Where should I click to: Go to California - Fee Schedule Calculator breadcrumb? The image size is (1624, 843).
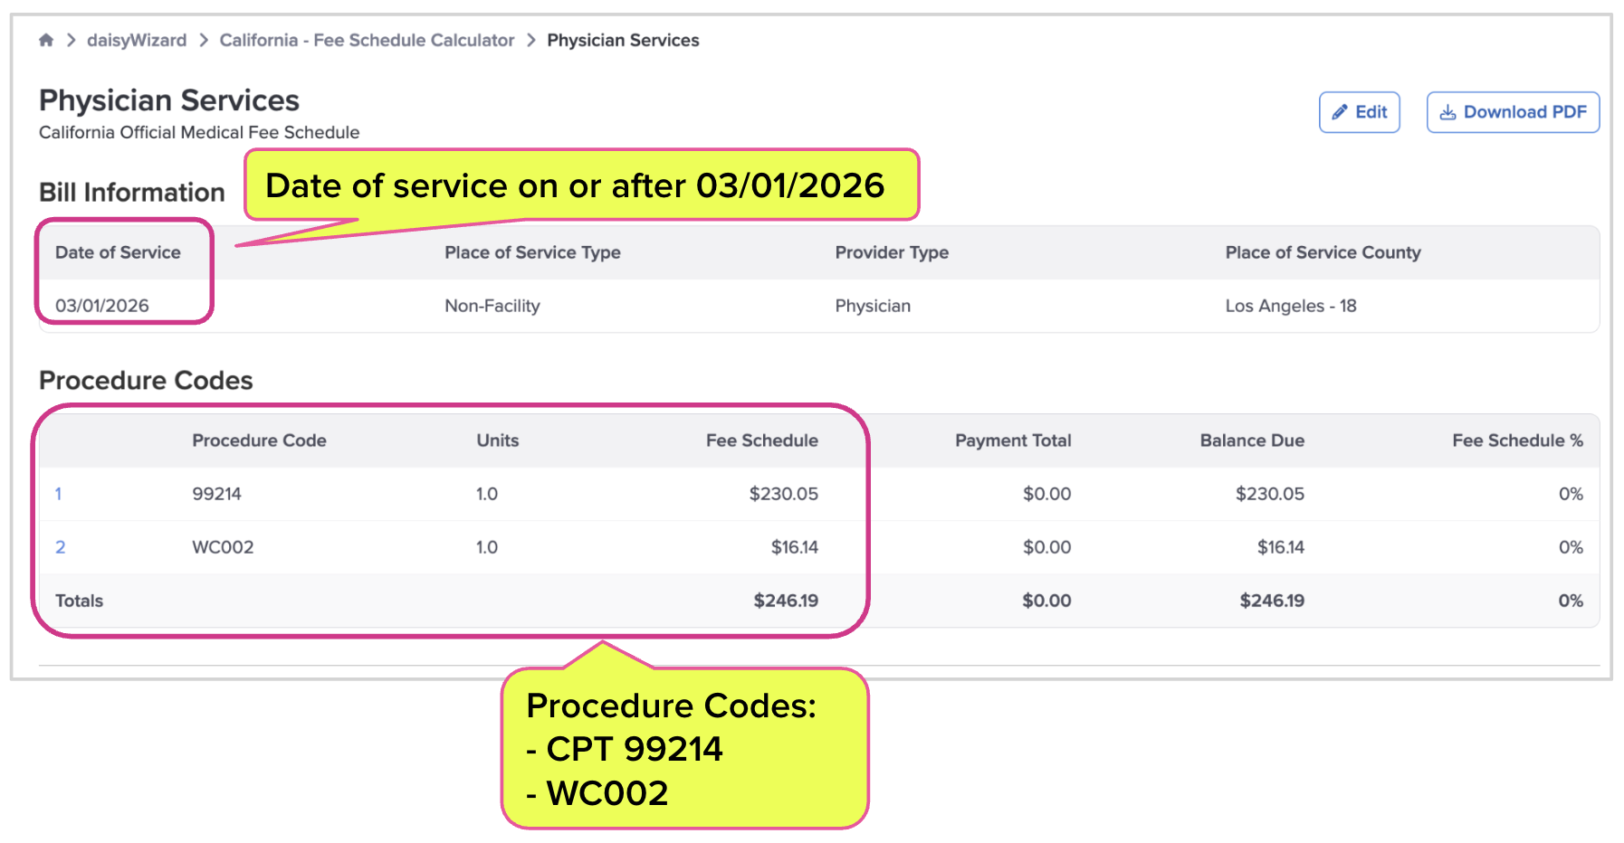point(367,40)
